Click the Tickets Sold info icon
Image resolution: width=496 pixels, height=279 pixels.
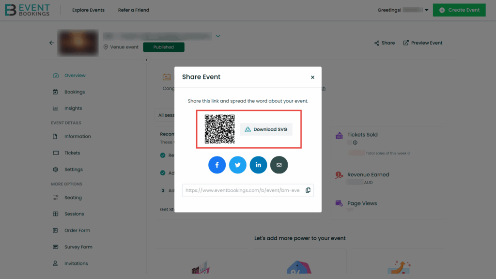(355, 143)
